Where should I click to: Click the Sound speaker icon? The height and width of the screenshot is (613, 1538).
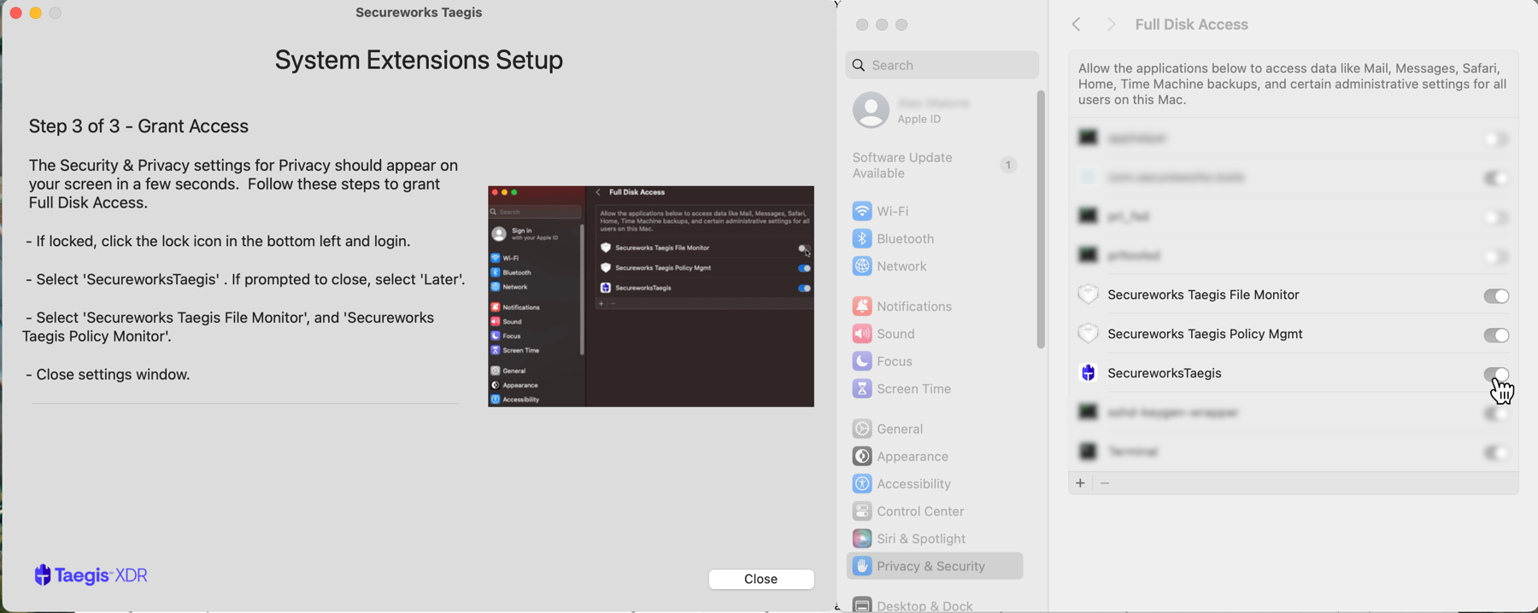862,334
